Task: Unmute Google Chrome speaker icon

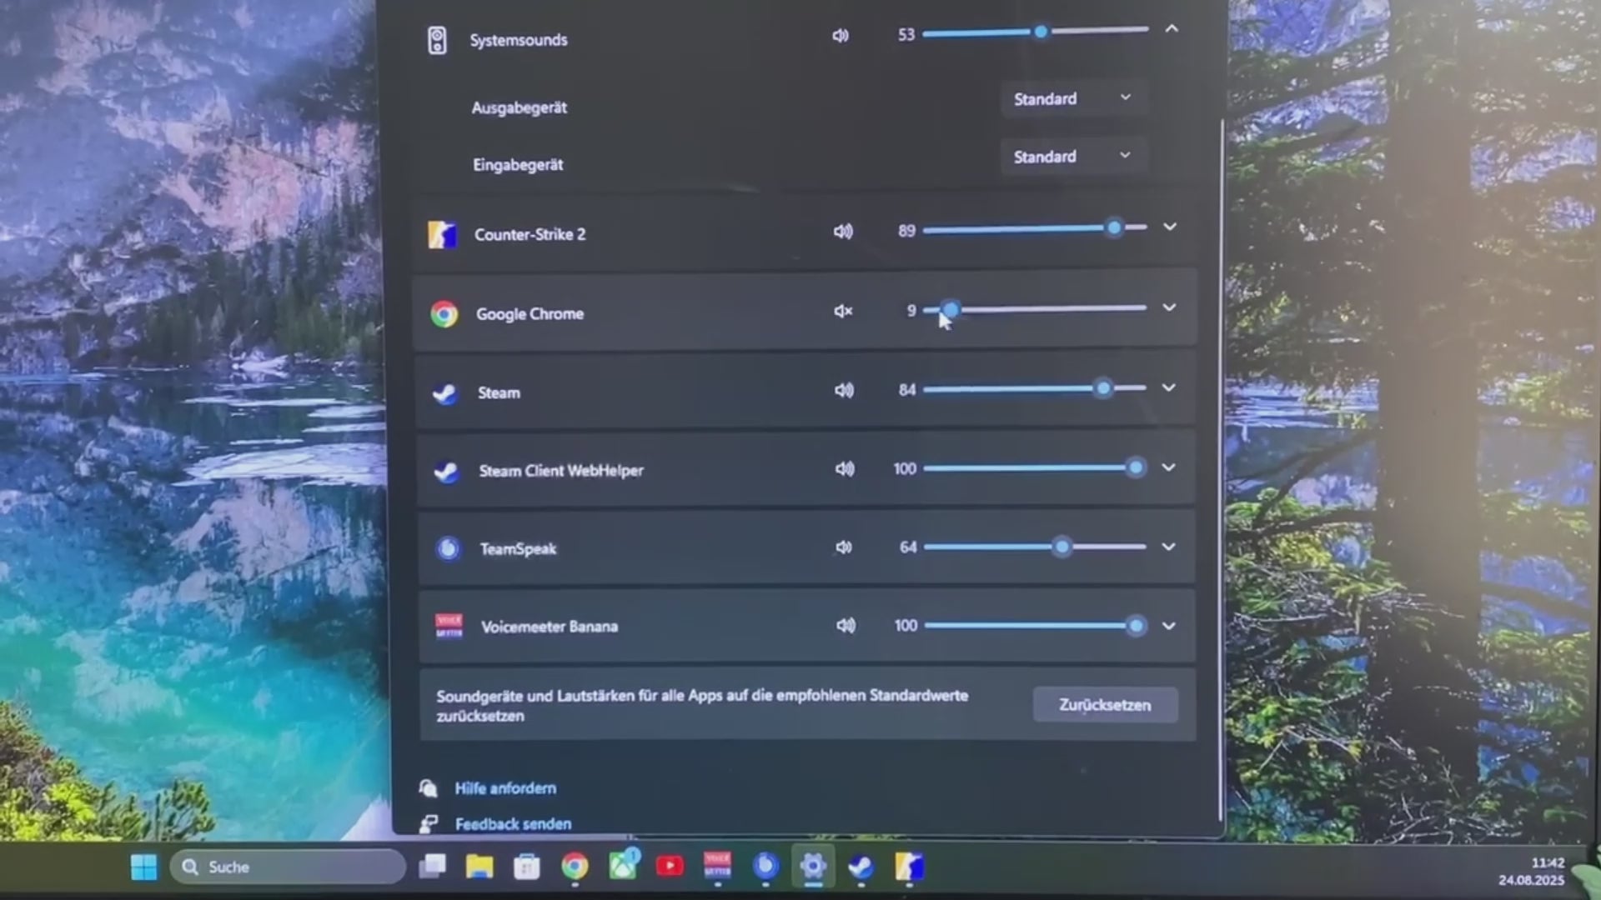Action: point(843,311)
